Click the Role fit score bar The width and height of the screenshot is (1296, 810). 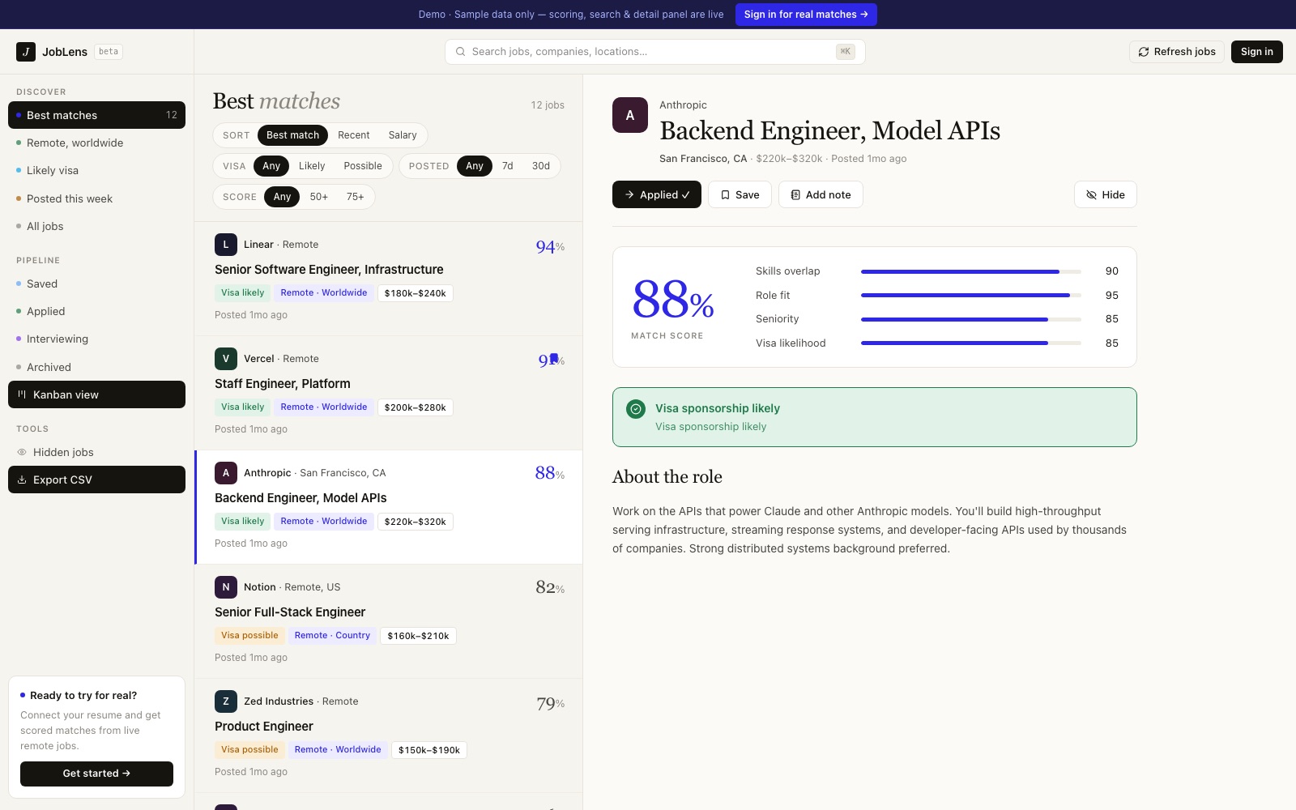(971, 296)
